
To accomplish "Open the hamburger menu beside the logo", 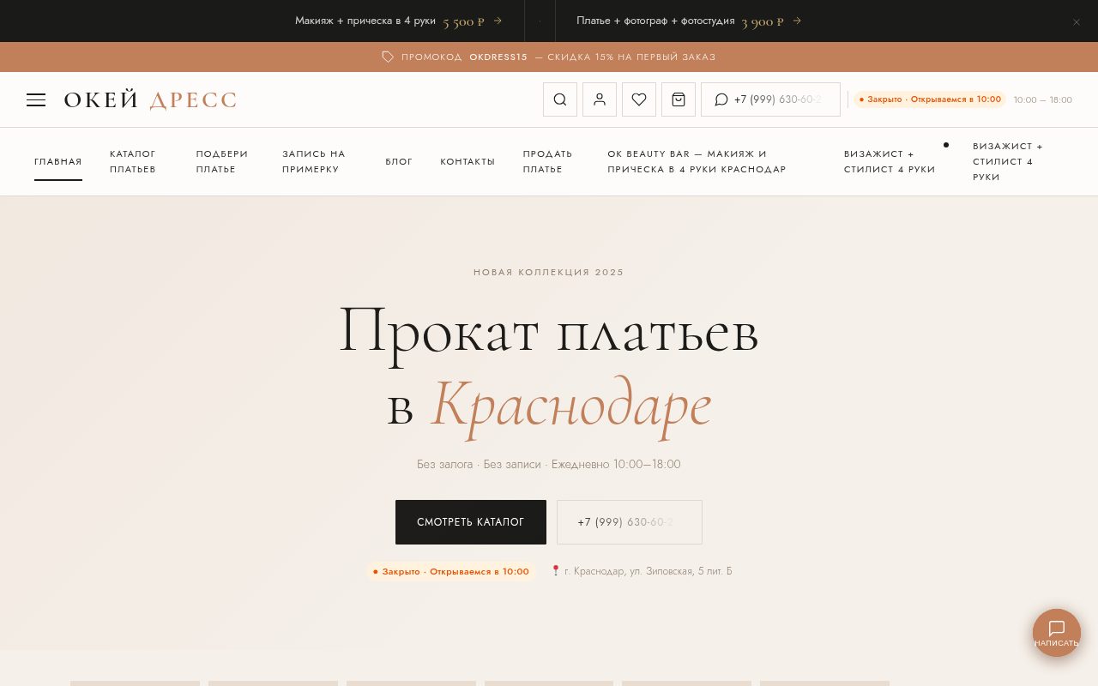I will tap(36, 99).
